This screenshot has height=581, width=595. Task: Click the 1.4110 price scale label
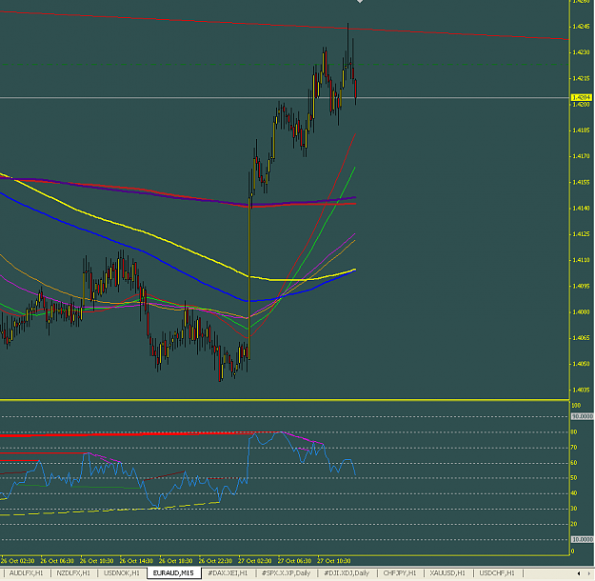tap(582, 260)
